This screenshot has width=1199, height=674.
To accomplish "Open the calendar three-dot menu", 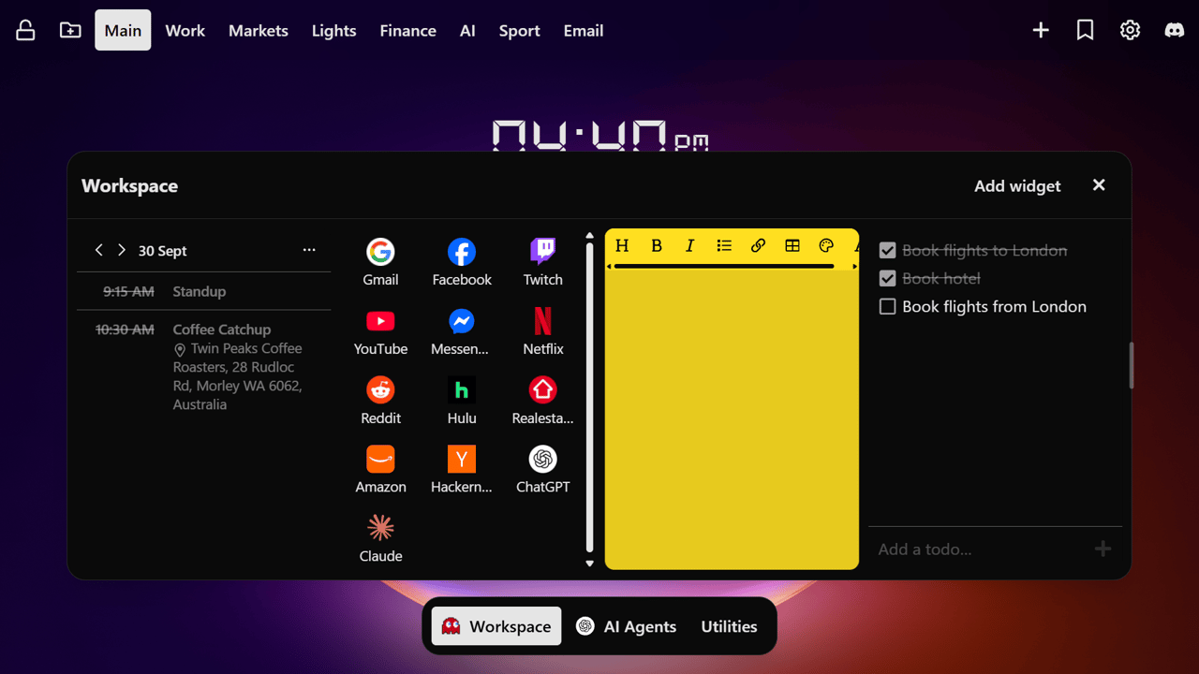I will coord(309,250).
